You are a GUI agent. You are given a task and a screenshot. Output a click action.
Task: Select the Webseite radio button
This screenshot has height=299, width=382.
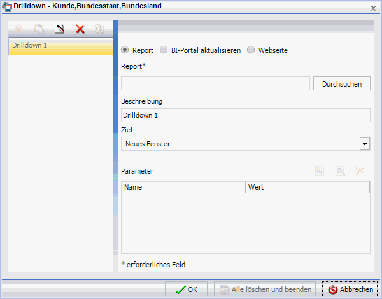click(251, 50)
